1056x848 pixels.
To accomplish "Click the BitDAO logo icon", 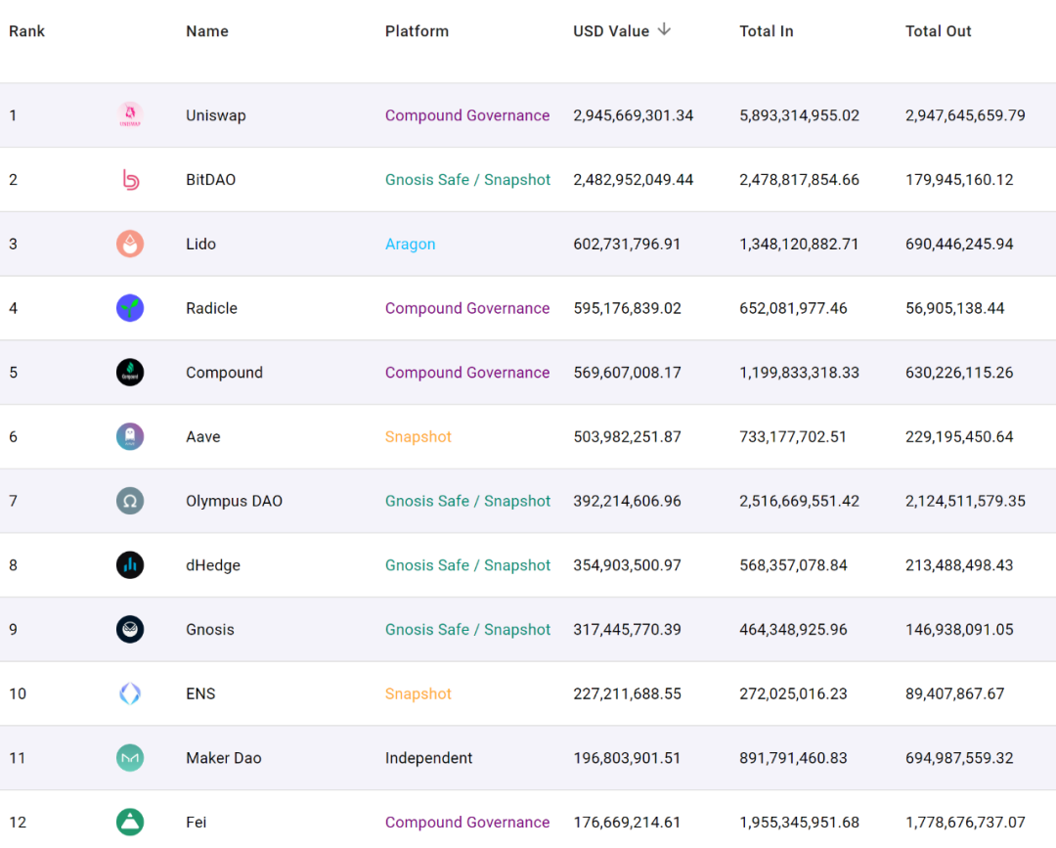I will [130, 180].
